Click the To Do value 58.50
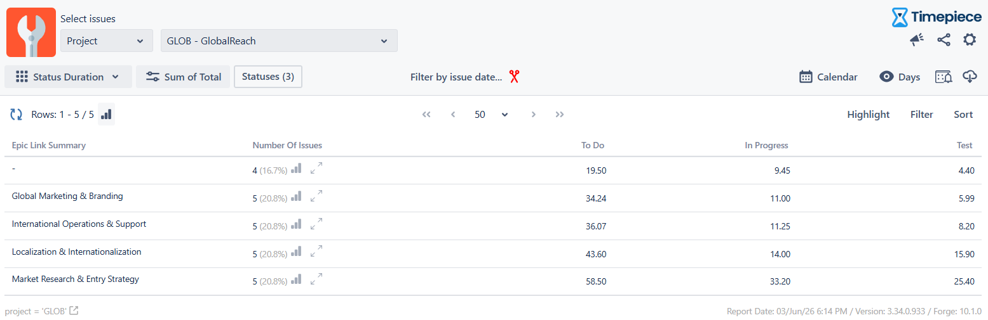 (x=596, y=281)
